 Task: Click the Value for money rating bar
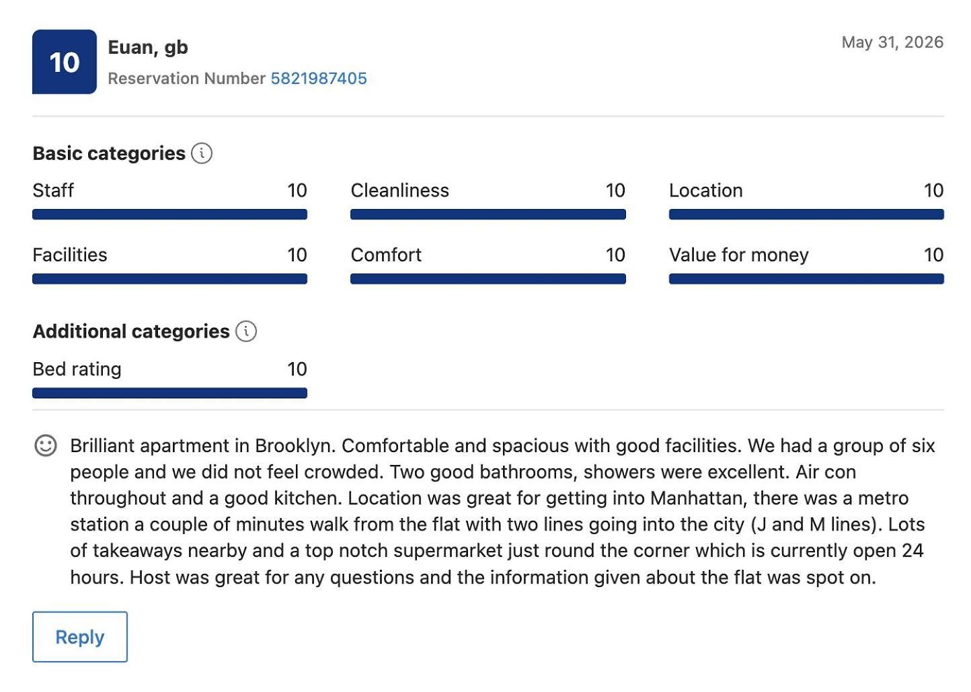tap(806, 279)
